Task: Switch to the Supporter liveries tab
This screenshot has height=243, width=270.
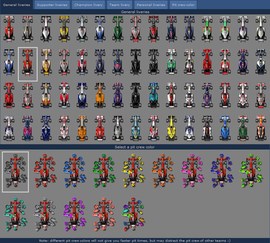Action: click(x=52, y=5)
